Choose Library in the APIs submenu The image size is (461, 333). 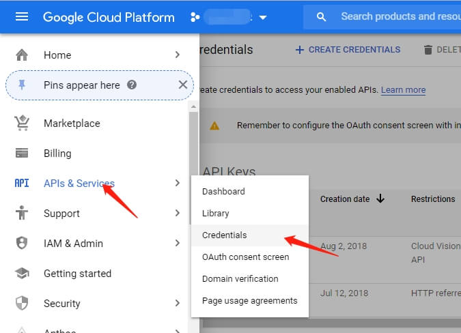tap(216, 214)
